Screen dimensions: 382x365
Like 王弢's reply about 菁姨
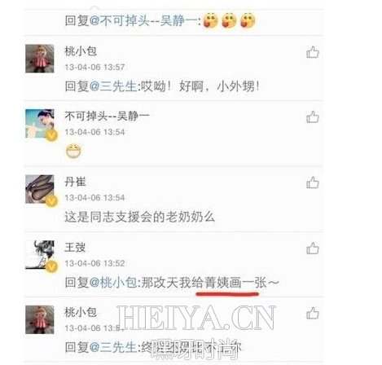coord(313,248)
